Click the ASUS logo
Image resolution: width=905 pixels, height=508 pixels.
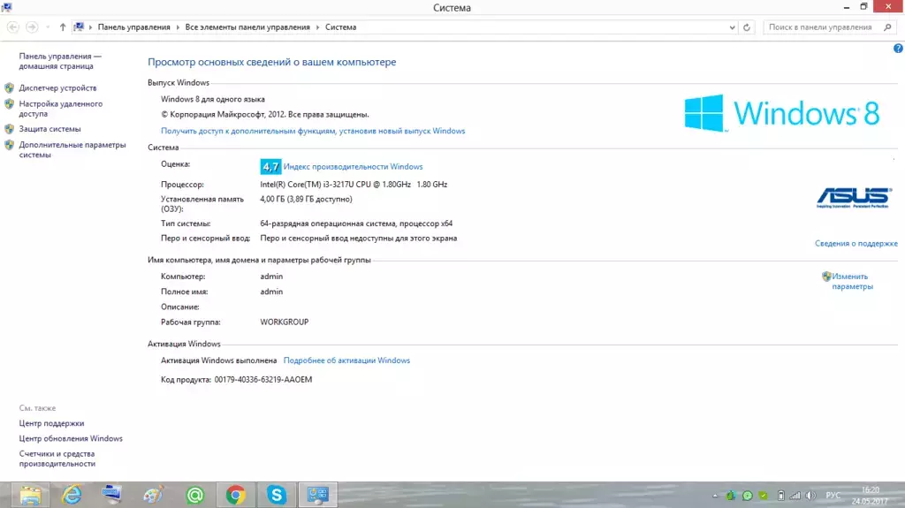pos(854,197)
